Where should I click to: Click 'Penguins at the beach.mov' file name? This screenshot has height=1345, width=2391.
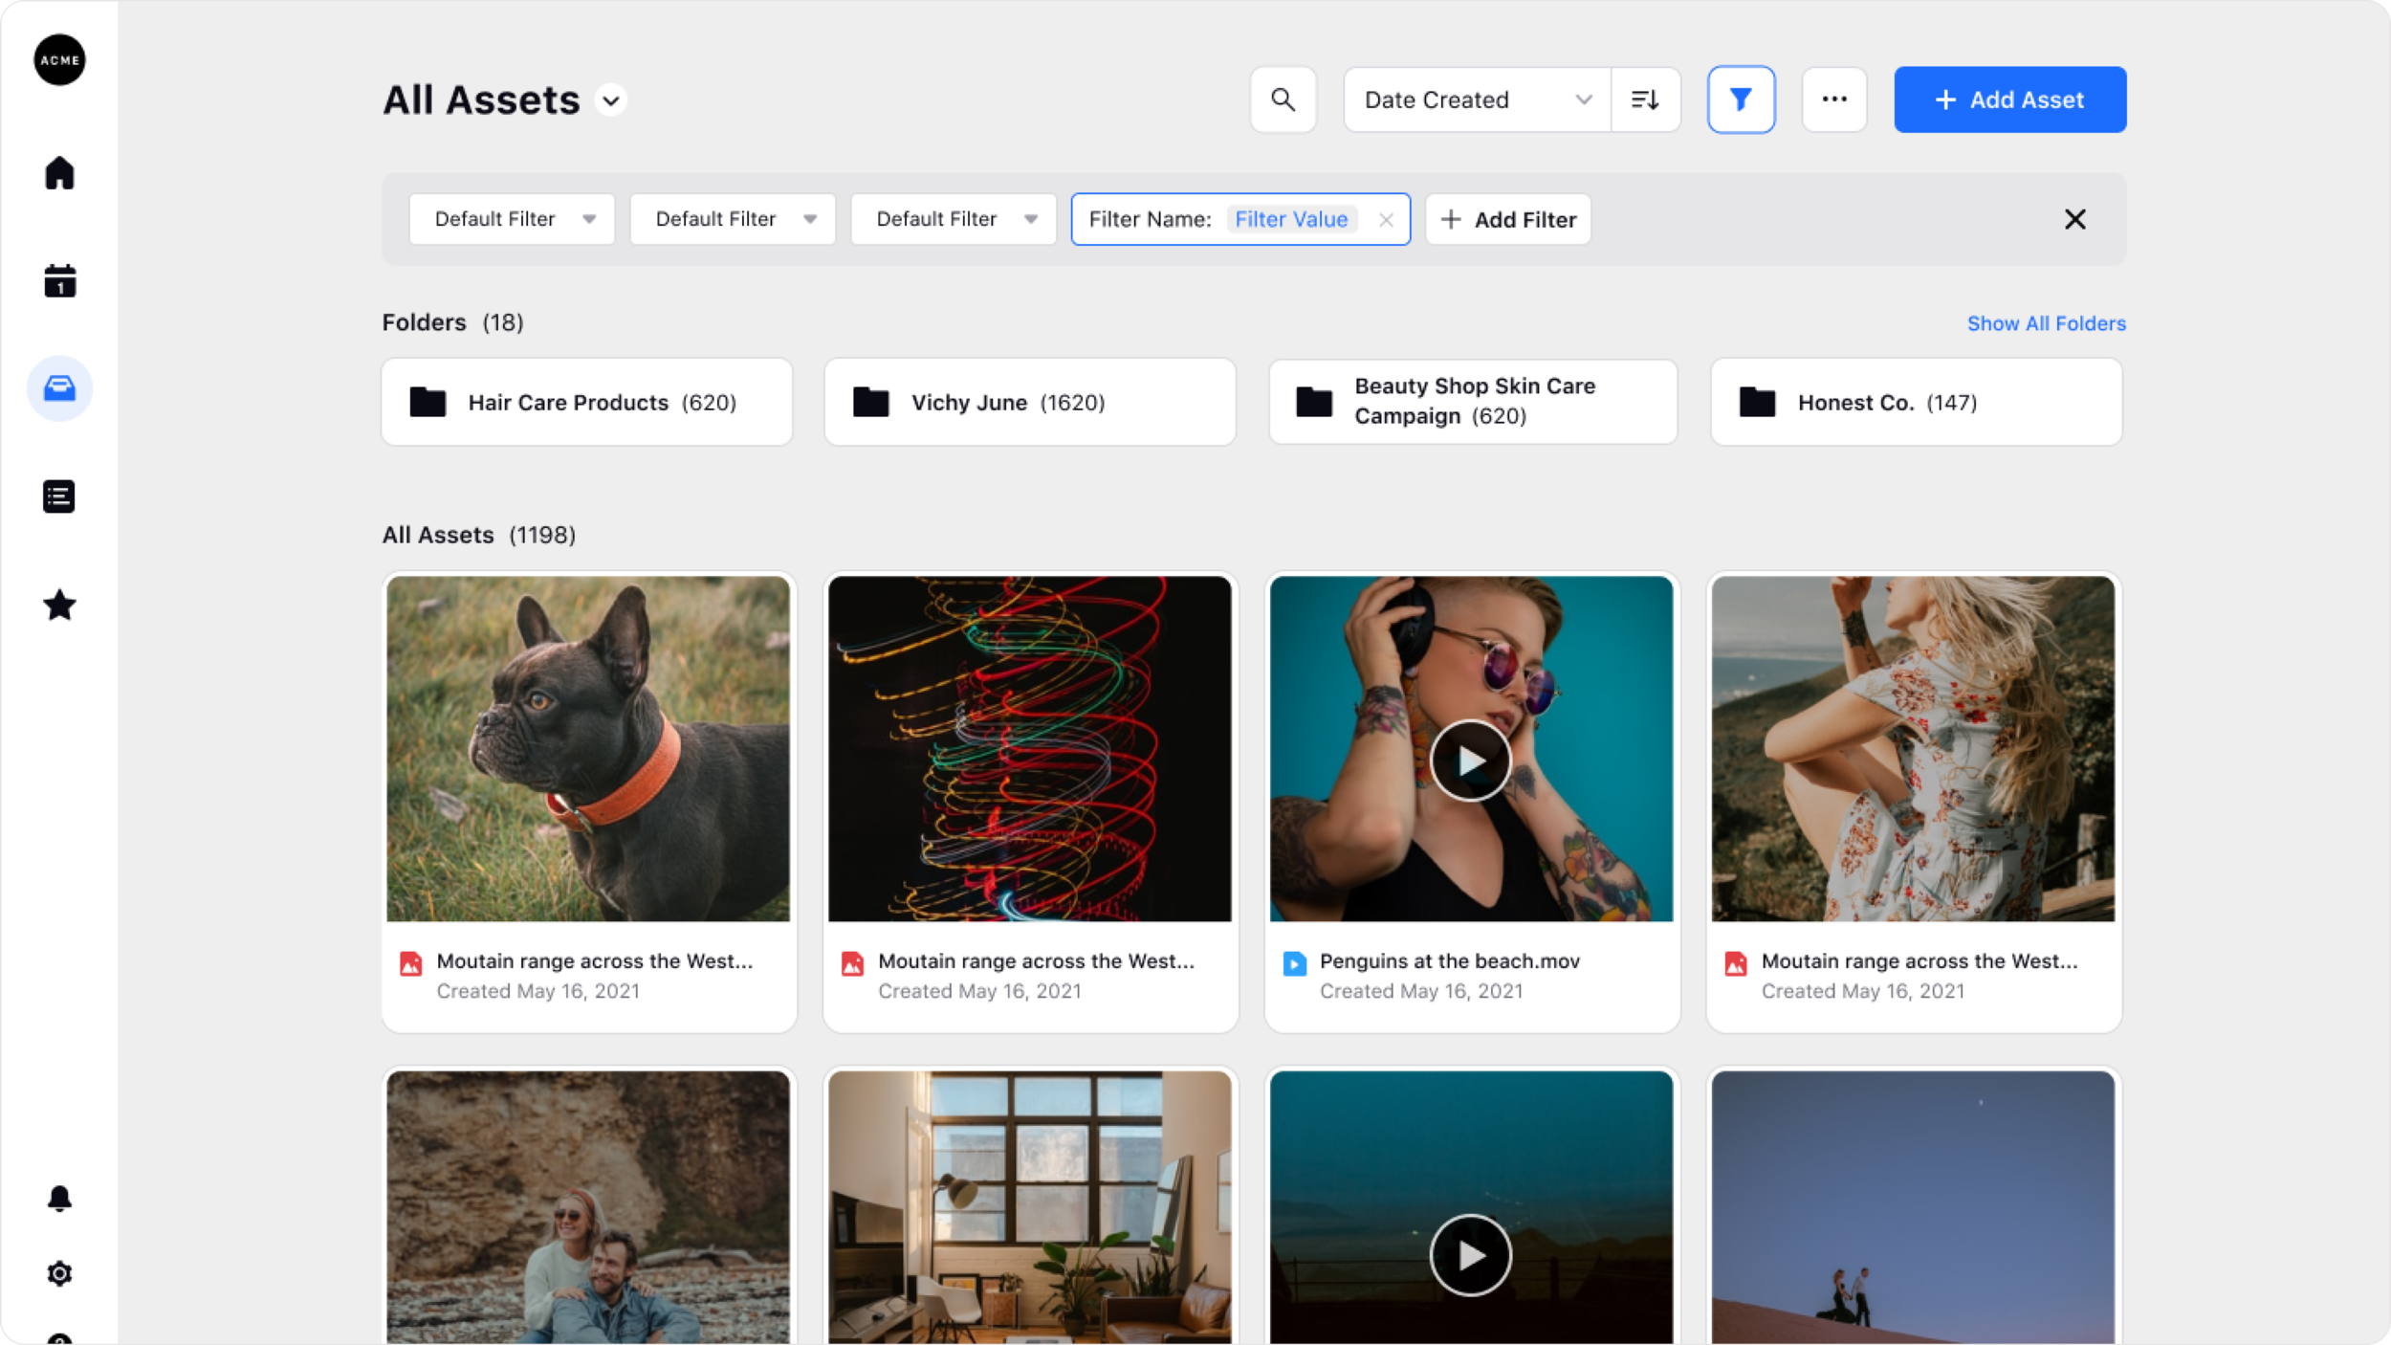1449,960
